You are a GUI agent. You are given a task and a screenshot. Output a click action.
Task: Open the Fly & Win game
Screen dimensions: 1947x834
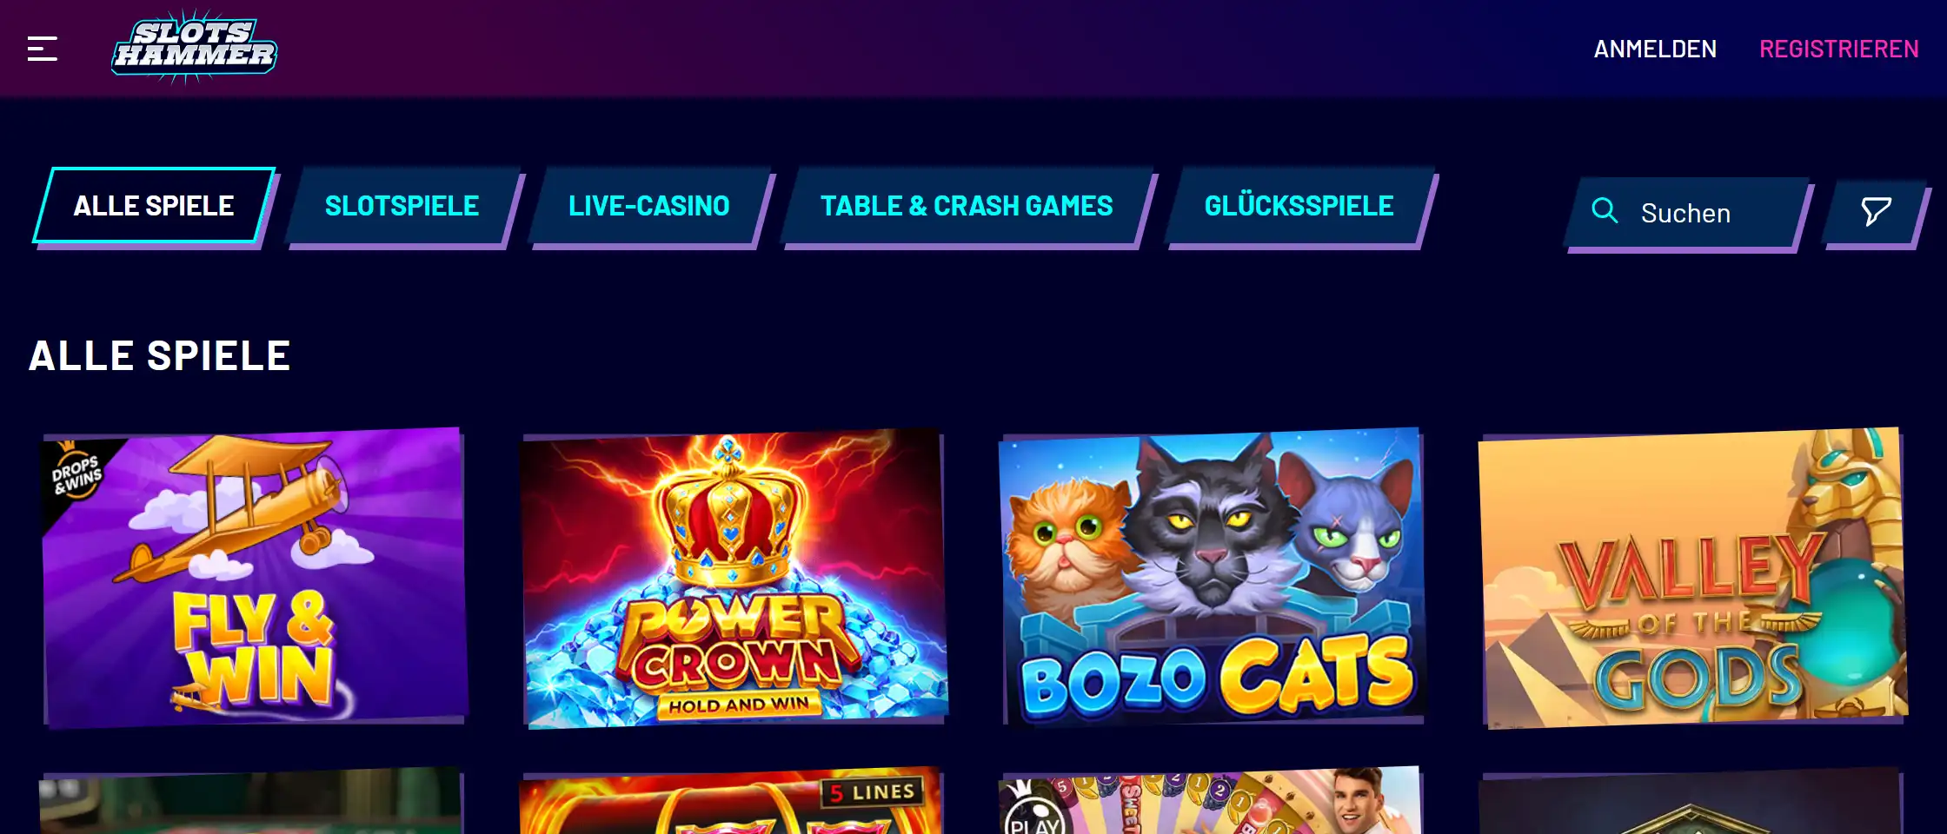[x=254, y=578]
